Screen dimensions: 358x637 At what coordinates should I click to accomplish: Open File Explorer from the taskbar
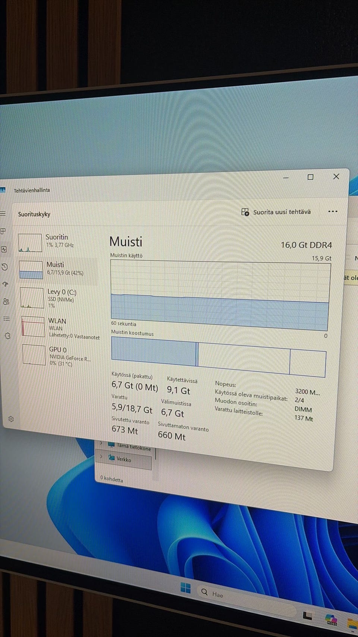point(353,624)
